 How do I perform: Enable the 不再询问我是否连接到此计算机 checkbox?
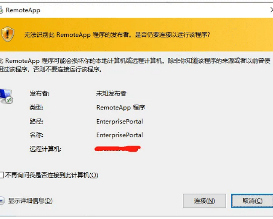2,175
